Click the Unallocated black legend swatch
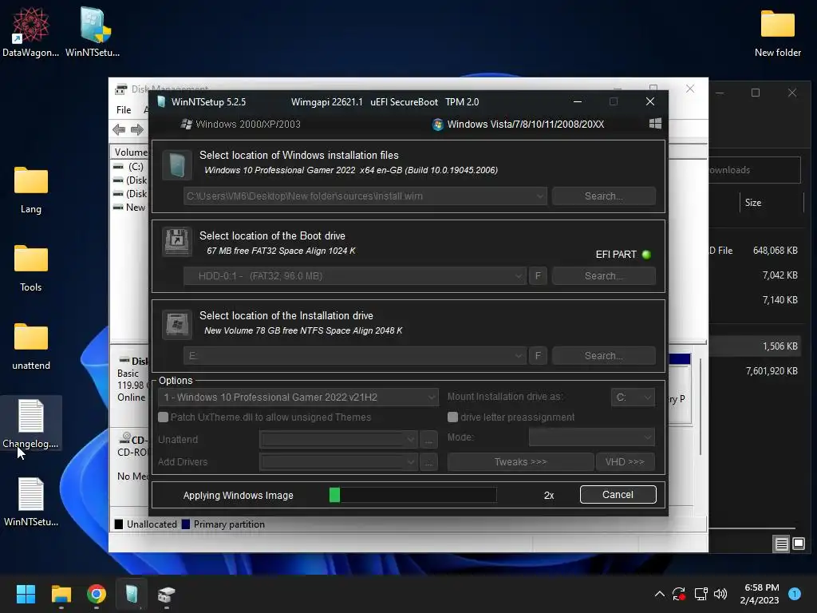Viewport: 817px width, 613px height. [119, 524]
